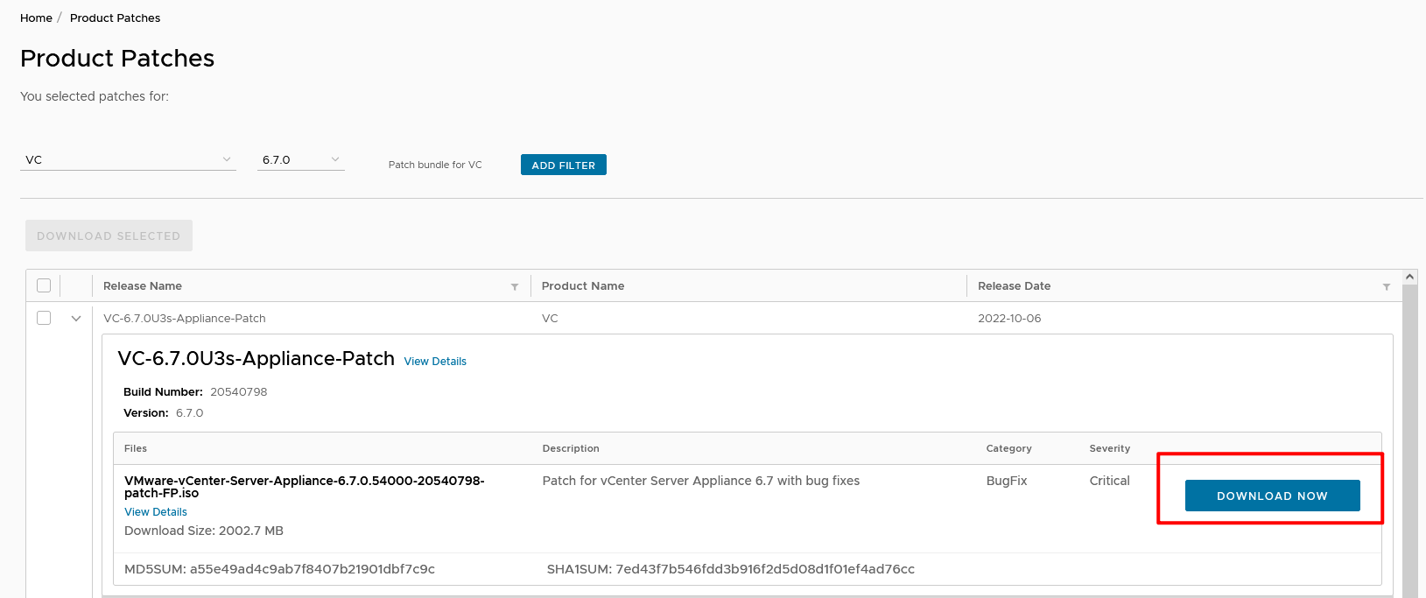
Task: Tick the select-all checkbox in table header
Action: coord(44,285)
